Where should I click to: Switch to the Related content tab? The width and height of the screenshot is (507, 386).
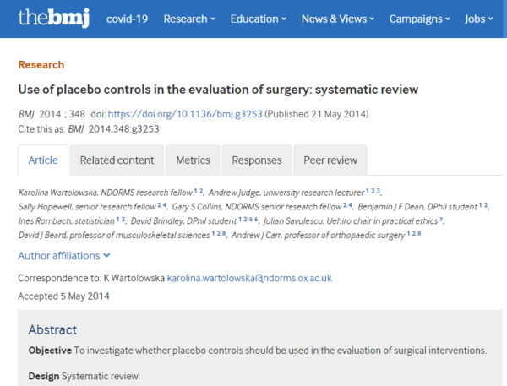(117, 160)
